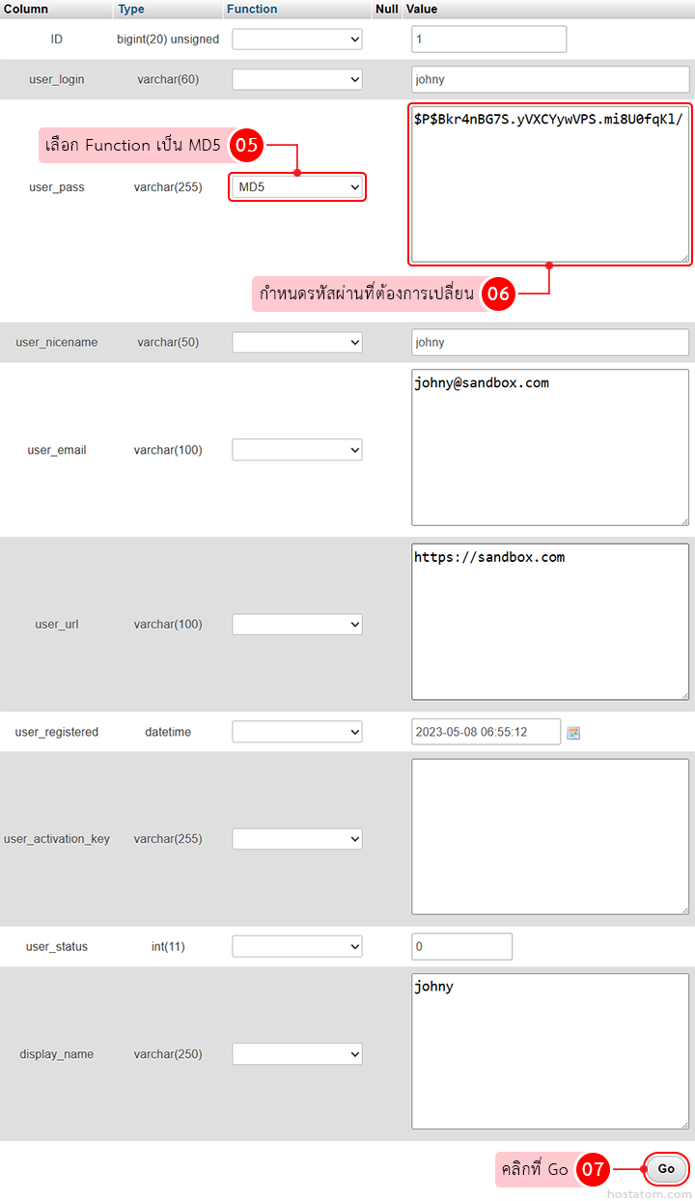
Task: Open Function dropdown for display_name
Action: coord(297,1054)
